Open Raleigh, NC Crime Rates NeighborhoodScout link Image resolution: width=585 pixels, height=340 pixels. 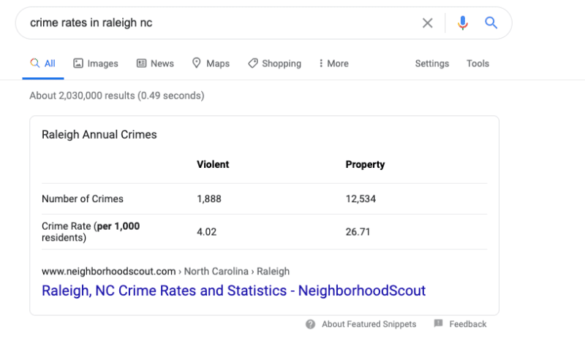point(233,290)
